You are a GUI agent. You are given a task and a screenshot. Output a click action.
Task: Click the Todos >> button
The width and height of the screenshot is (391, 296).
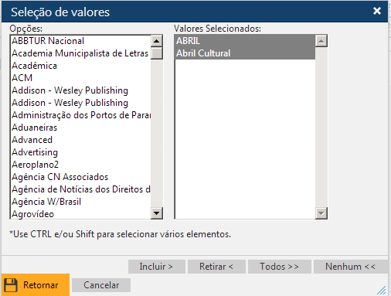(x=280, y=267)
